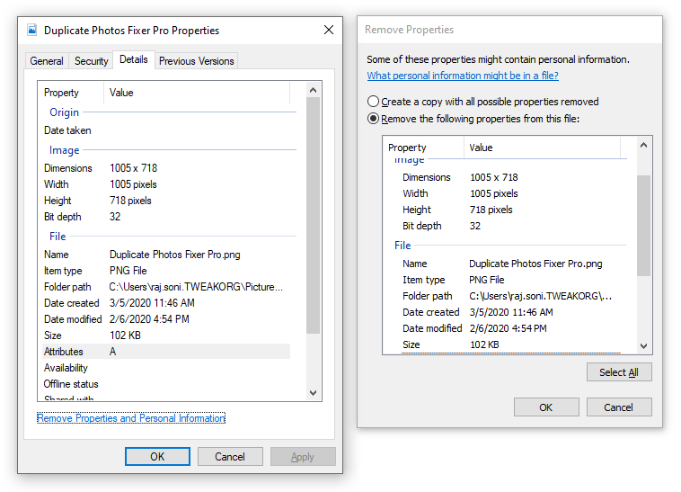Select Dimensions row '1005 x 718' in Details tab
Image resolution: width=681 pixels, height=492 pixels.
coord(166,168)
